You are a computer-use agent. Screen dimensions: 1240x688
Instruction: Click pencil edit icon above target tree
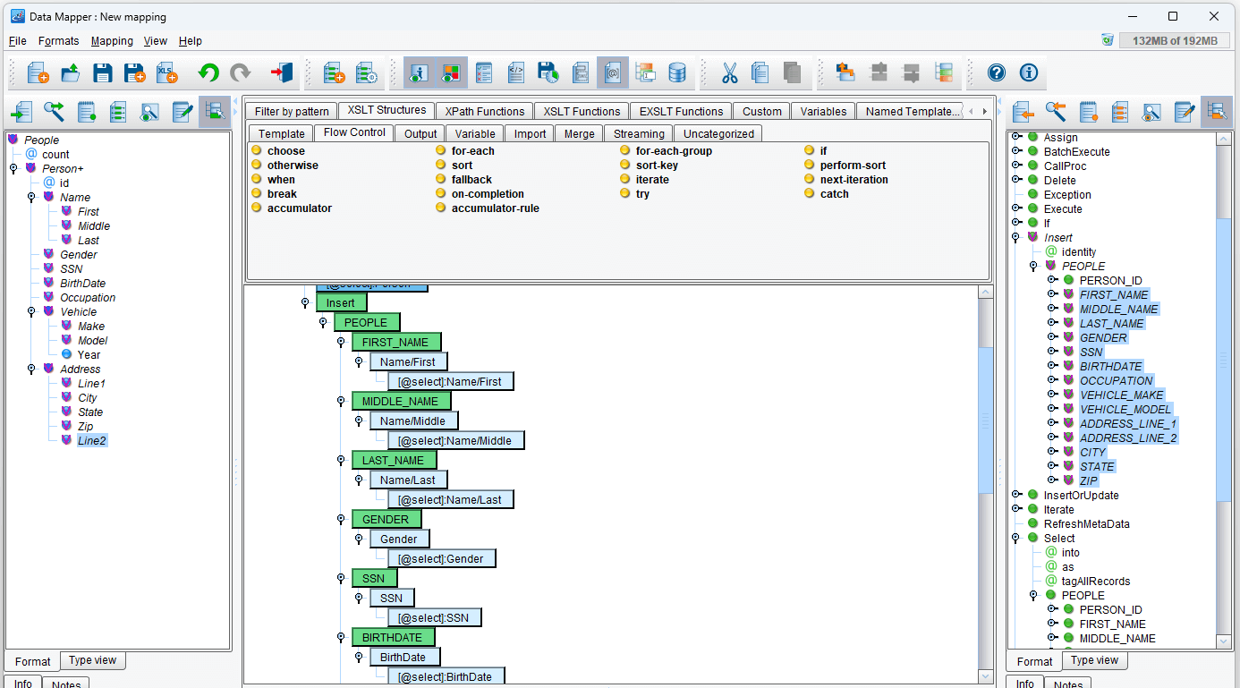point(1185,112)
